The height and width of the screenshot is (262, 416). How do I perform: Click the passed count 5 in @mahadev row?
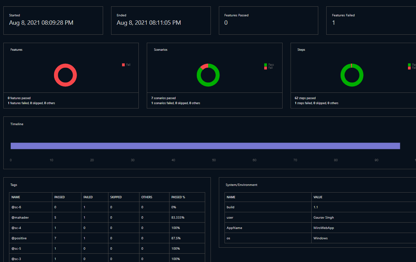(x=55, y=218)
